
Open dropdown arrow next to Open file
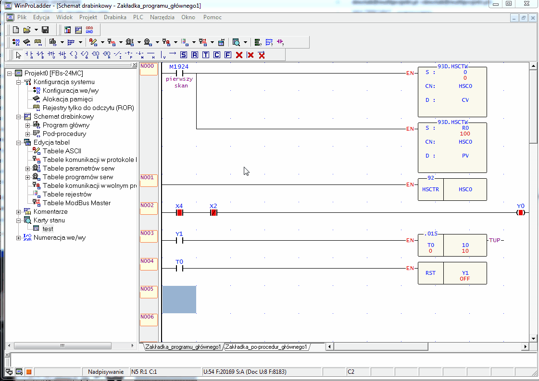pyautogui.click(x=36, y=30)
